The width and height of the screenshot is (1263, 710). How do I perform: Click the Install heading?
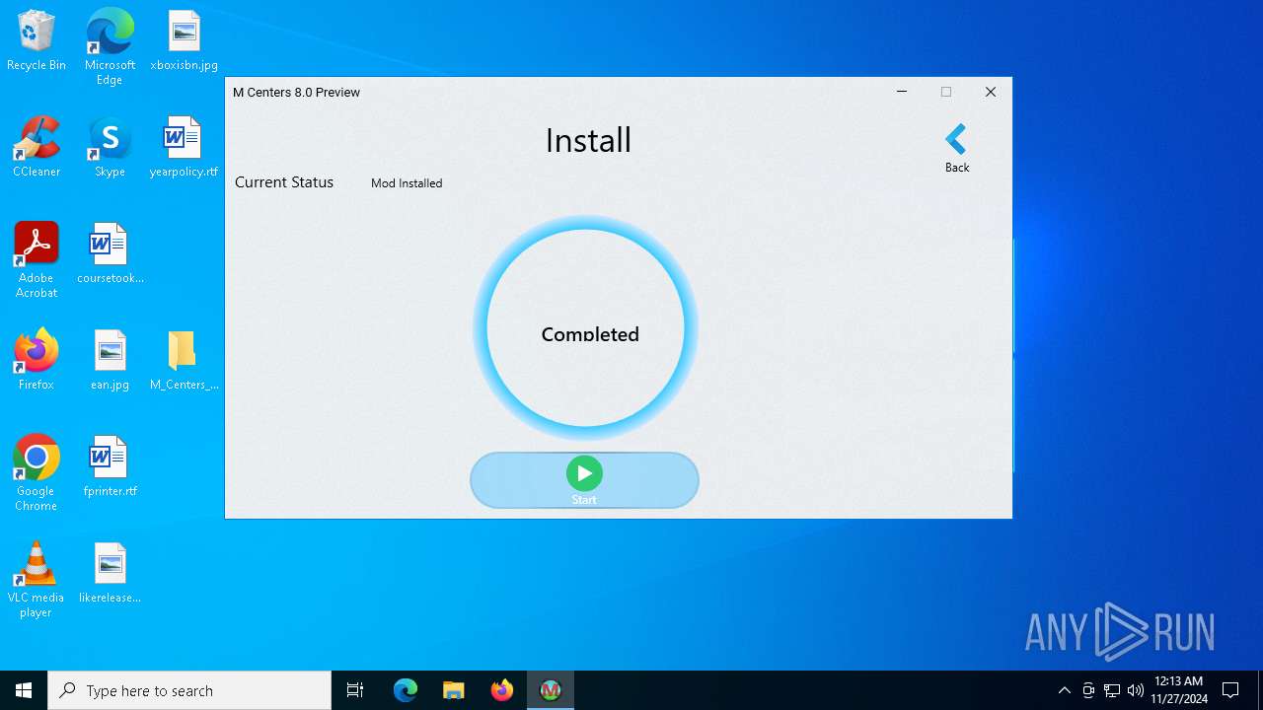588,140
